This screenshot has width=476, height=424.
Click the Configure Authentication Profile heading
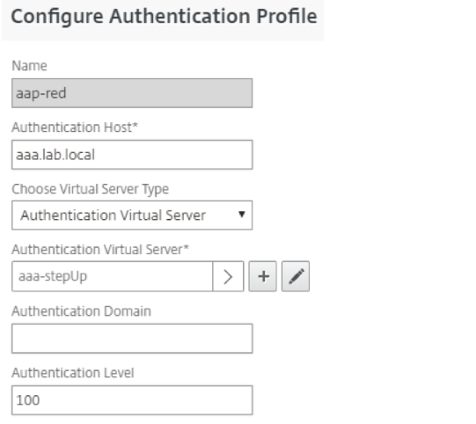[x=164, y=16]
